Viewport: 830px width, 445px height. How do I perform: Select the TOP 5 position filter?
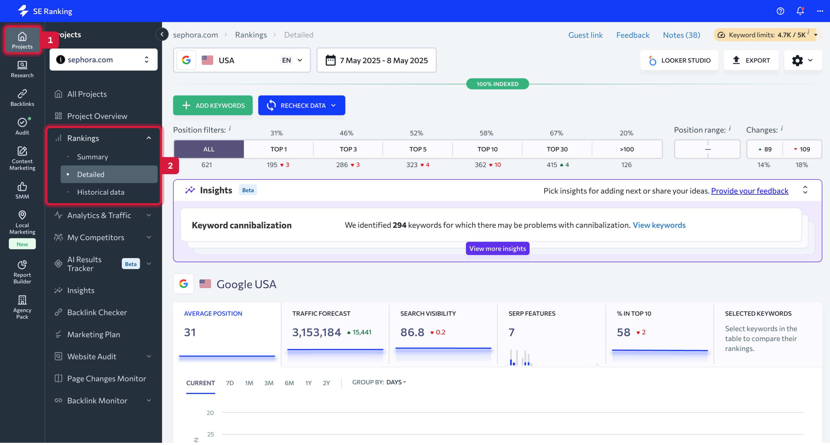pyautogui.click(x=417, y=149)
